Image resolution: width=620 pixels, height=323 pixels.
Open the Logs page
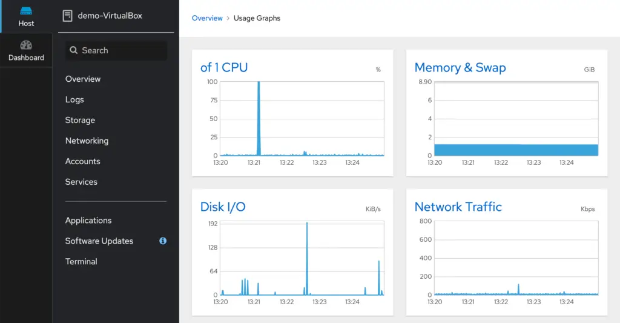(74, 100)
